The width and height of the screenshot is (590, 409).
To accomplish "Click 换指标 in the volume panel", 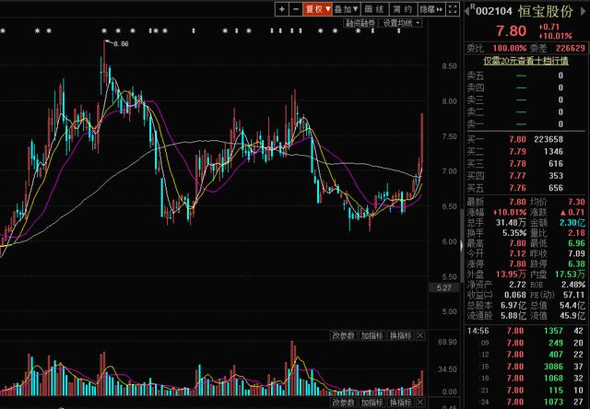I will point(401,335).
